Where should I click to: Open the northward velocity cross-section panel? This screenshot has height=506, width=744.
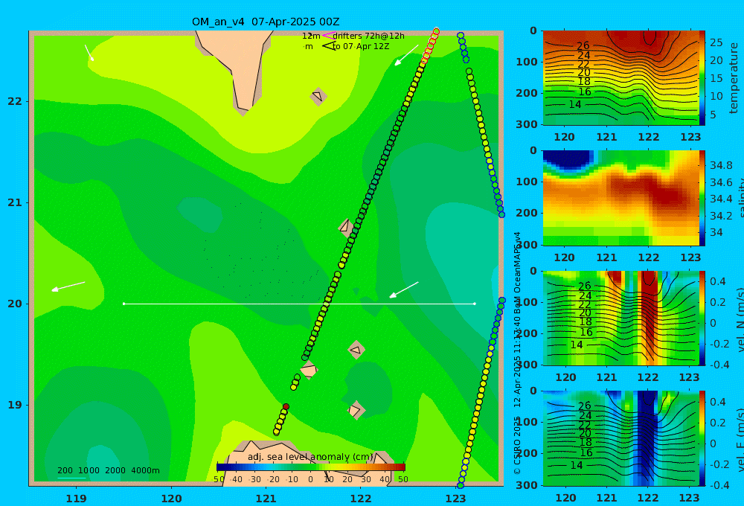click(x=620, y=318)
